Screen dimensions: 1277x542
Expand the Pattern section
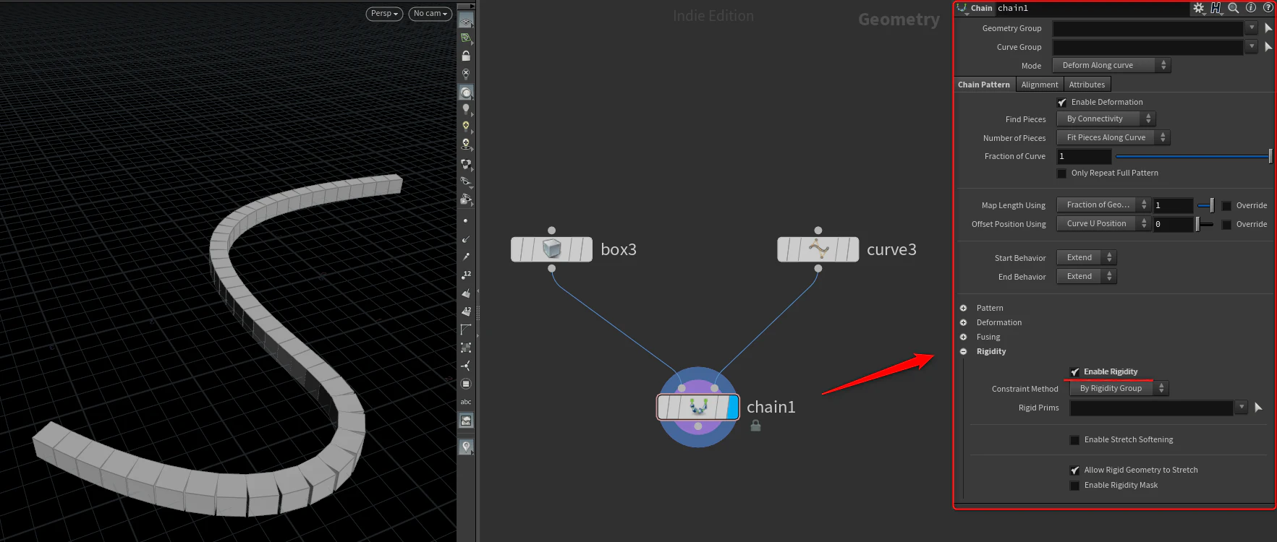click(x=963, y=308)
